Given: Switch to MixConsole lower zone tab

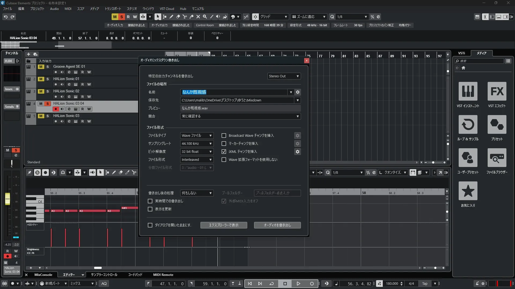Looking at the screenshot, I should (x=43, y=275).
